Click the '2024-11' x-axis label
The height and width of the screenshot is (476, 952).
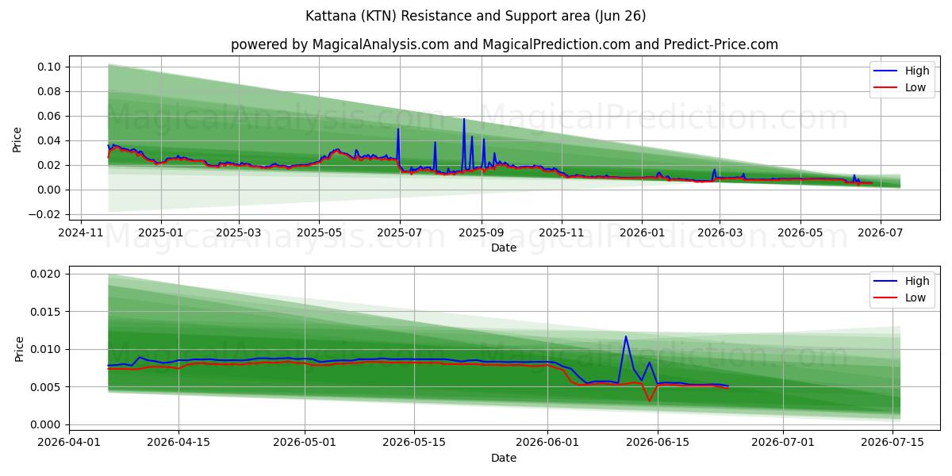[82, 234]
